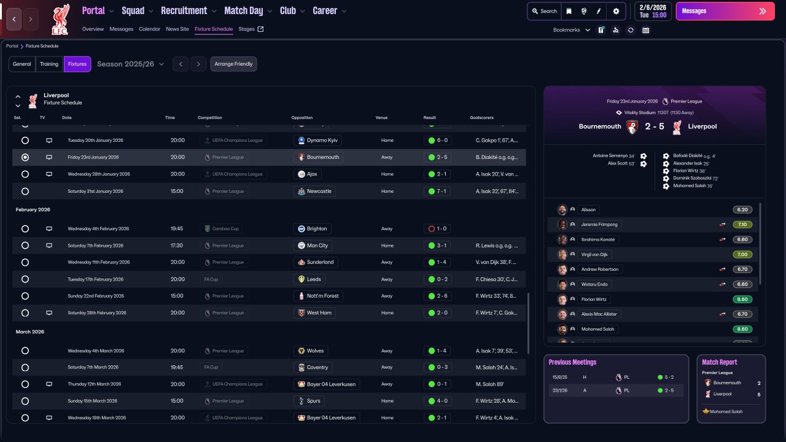
Task: Open the Bookmarks dropdown
Action: pos(572,30)
